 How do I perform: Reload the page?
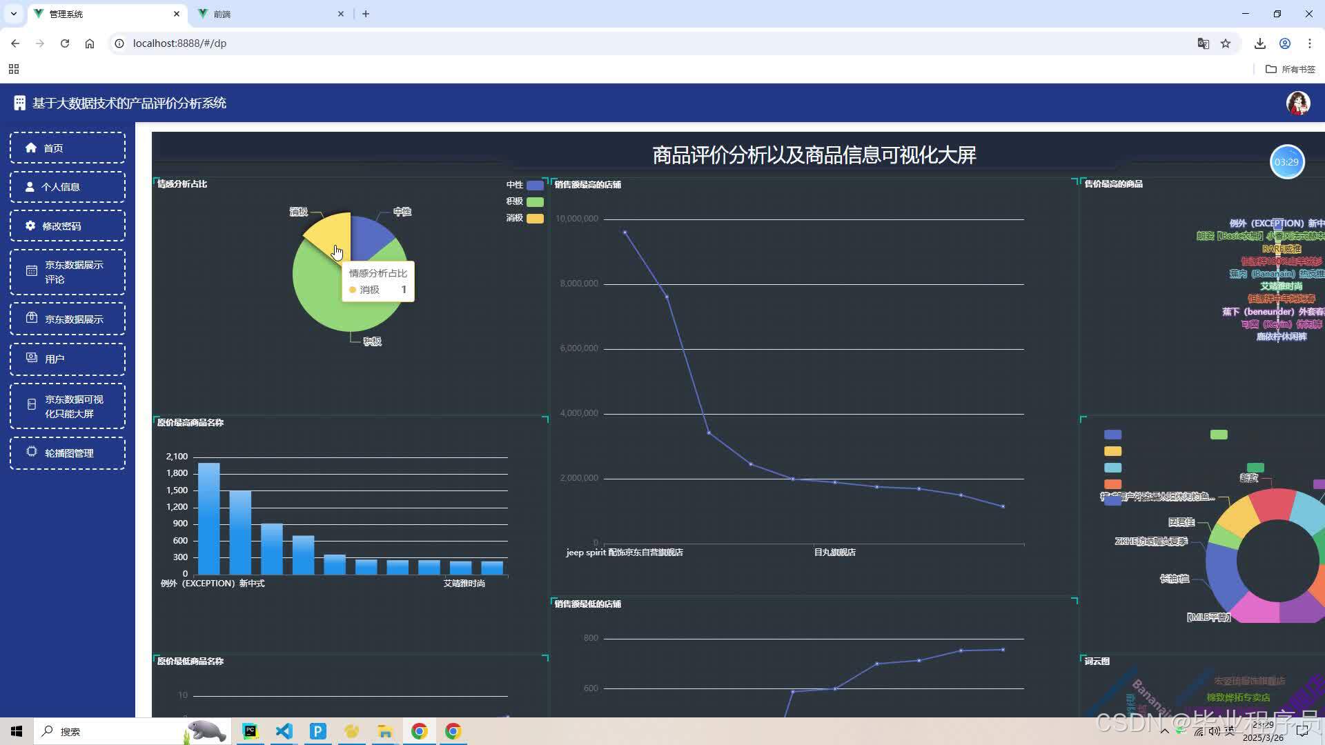[65, 43]
